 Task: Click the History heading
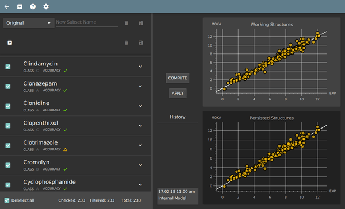point(178,117)
